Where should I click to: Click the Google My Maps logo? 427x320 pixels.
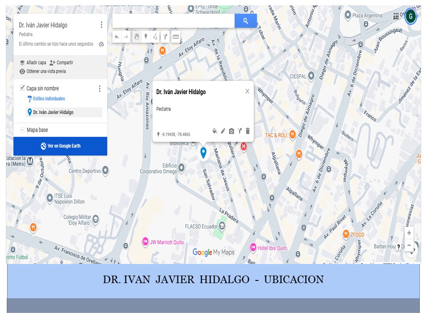pyautogui.click(x=213, y=252)
